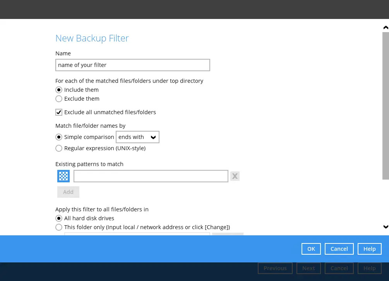Choose This folder only option
The width and height of the screenshot is (389, 281).
pyautogui.click(x=59, y=227)
